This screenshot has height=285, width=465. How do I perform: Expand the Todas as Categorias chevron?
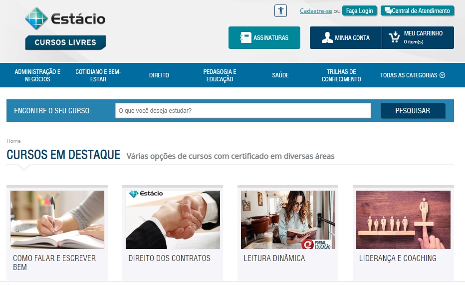(442, 75)
